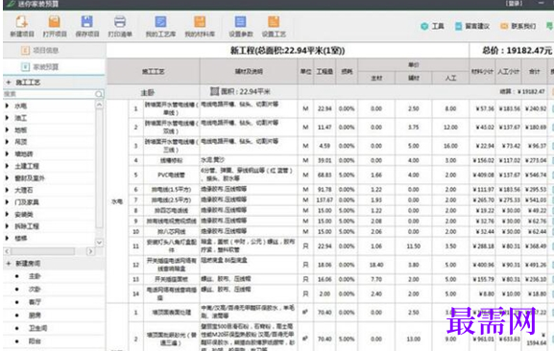This screenshot has width=554, height=351.
Task: Click the tree list scroll-down arrow
Action: tap(99, 243)
